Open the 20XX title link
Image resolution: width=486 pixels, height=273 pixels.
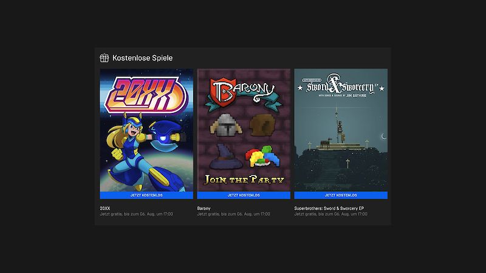(x=104, y=208)
